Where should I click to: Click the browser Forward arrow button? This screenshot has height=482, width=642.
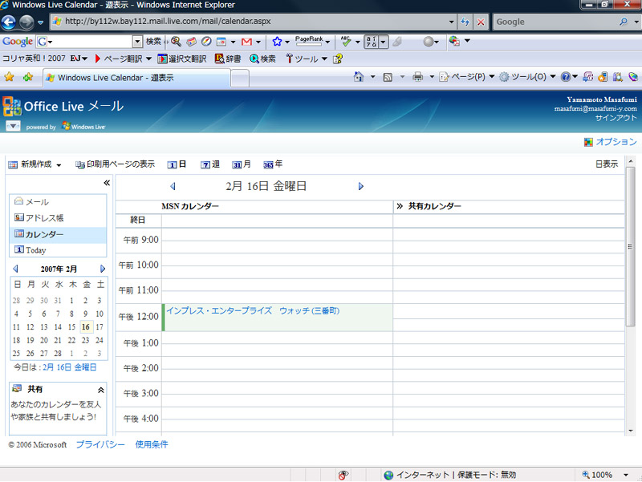[26, 22]
